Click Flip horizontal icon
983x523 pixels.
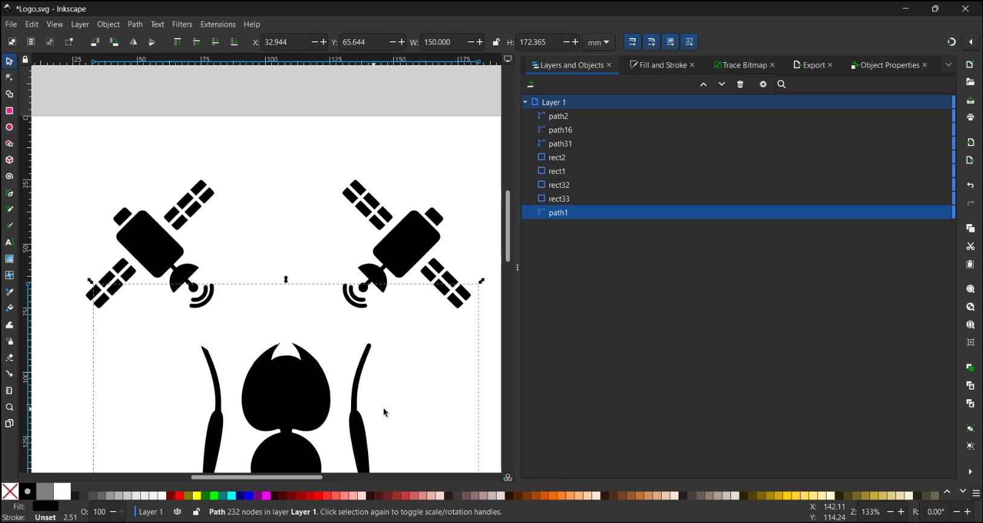coord(133,42)
